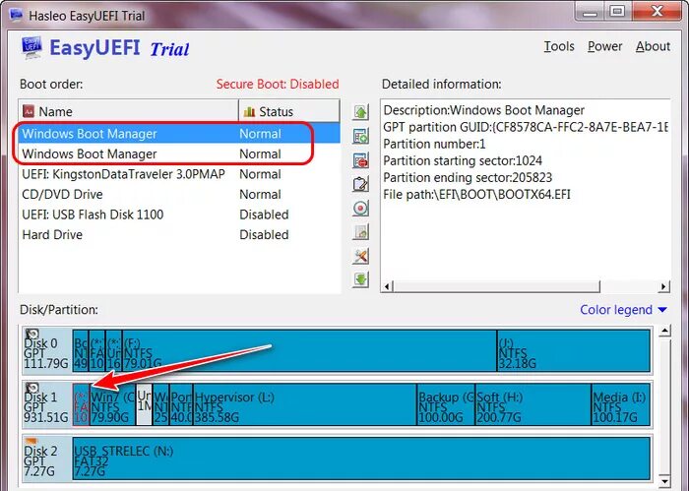
Task: Select Disk 1 Win7 NTFS 79.90G partition
Action: [x=112, y=404]
